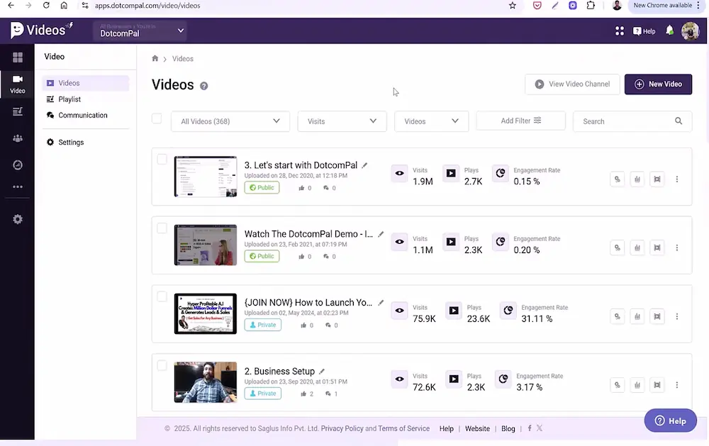709x446 pixels.
Task: Open the Dashboard grid icon in sidebar
Action: 17,56
